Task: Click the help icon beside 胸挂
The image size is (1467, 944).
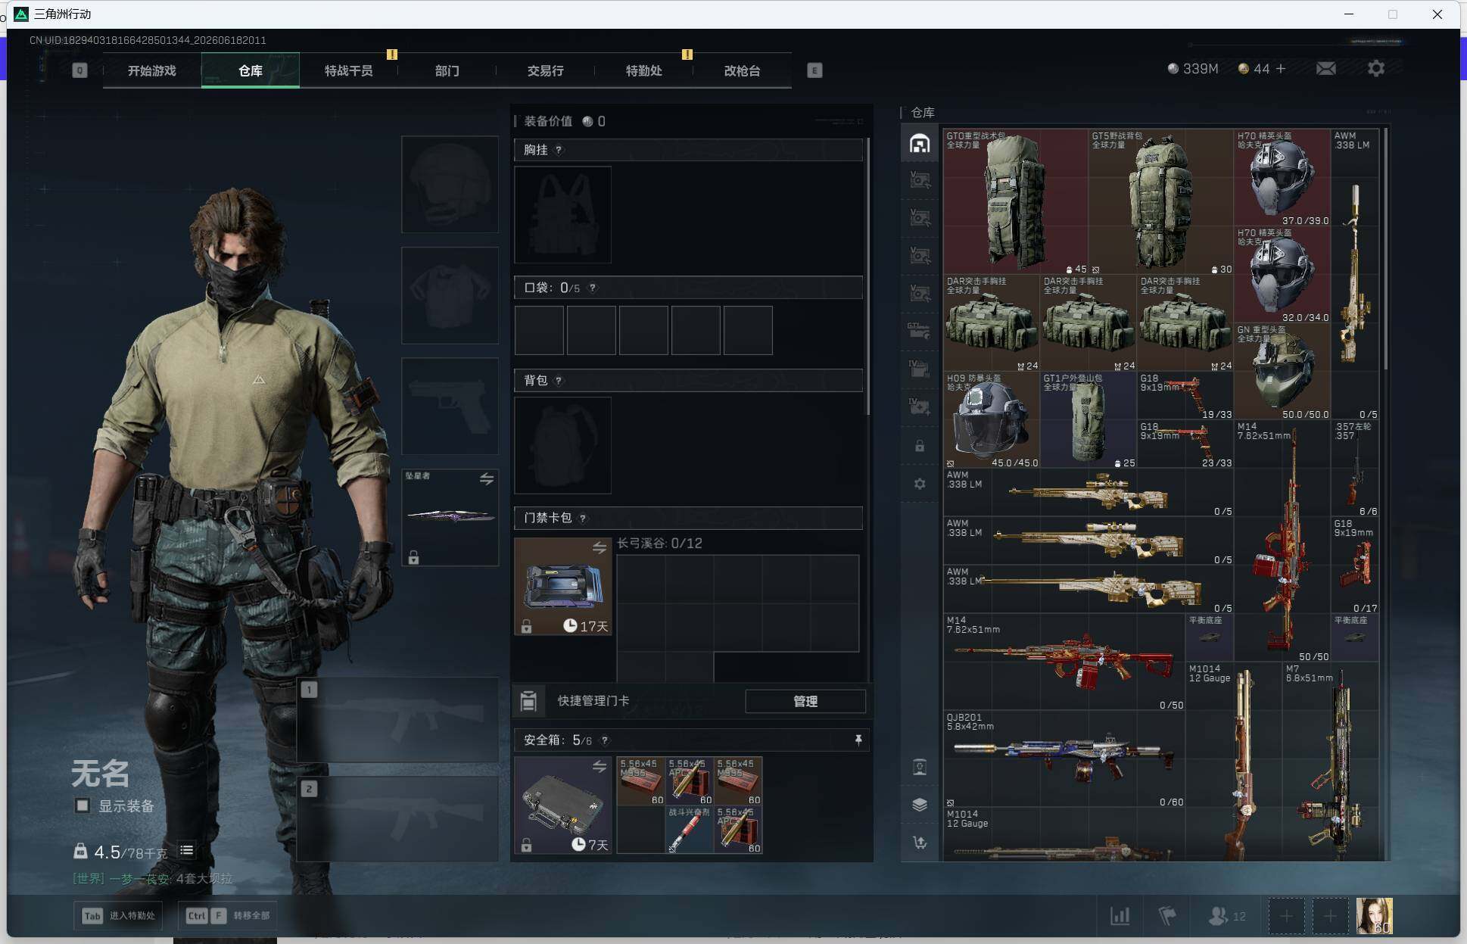Action: pos(559,150)
